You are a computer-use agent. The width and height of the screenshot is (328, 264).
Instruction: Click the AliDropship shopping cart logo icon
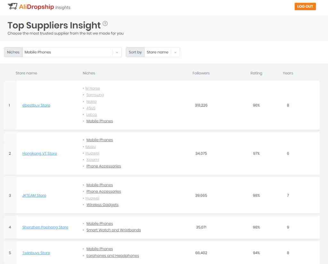click(x=12, y=6)
